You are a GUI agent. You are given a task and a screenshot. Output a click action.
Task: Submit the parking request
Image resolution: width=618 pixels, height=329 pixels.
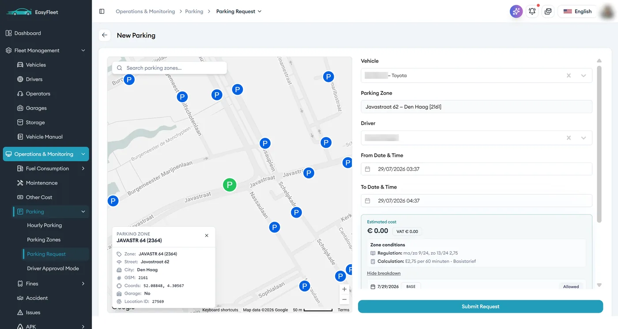[480, 307]
